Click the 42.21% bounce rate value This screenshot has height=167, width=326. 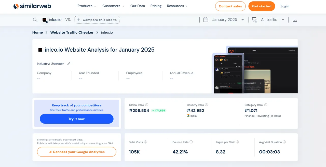click(x=180, y=152)
